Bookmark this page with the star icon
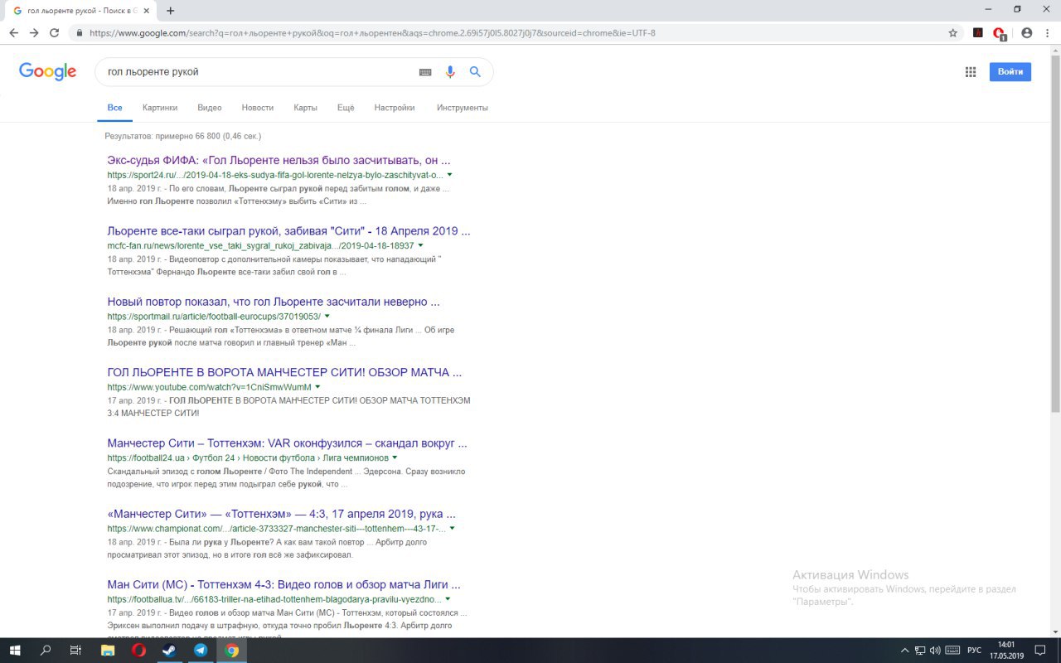 (953, 33)
